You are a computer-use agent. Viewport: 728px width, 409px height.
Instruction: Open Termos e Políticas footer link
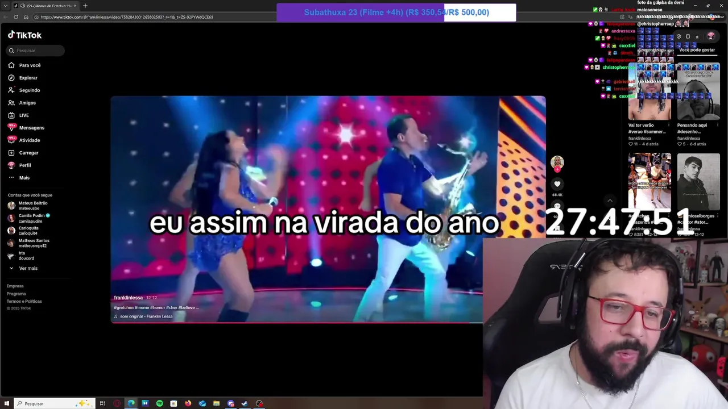pos(24,301)
